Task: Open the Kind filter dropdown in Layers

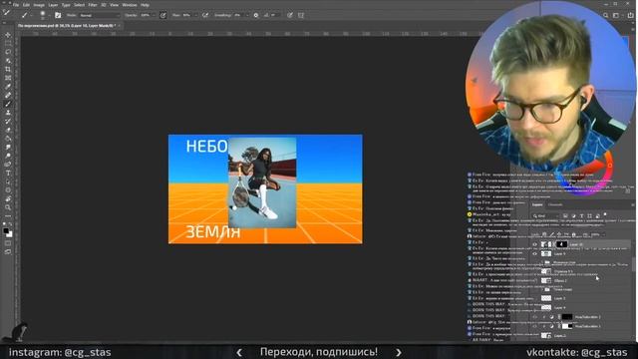Action: click(x=546, y=215)
